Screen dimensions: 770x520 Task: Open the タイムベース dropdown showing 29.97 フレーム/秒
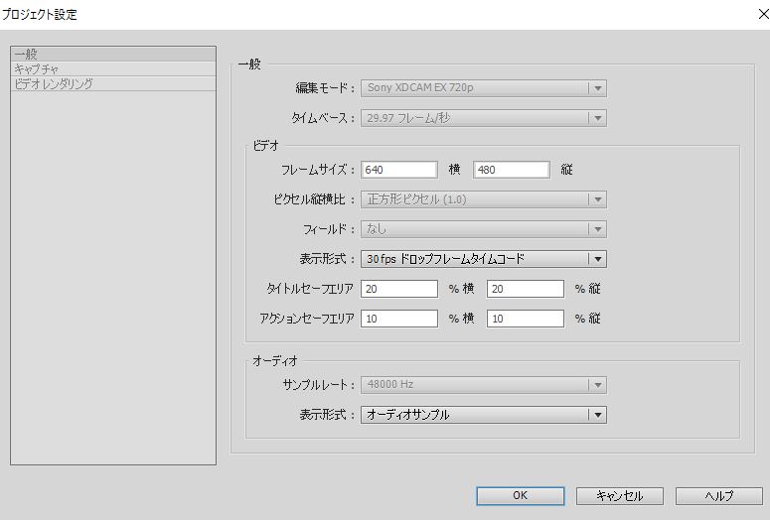coord(484,118)
